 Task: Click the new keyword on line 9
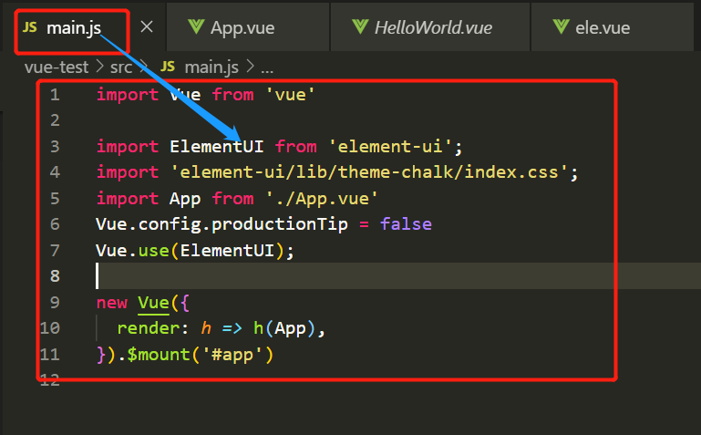coord(112,303)
